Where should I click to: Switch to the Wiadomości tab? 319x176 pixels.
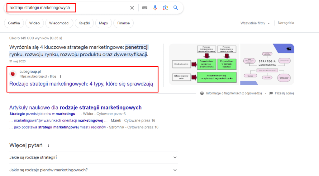click(x=59, y=23)
